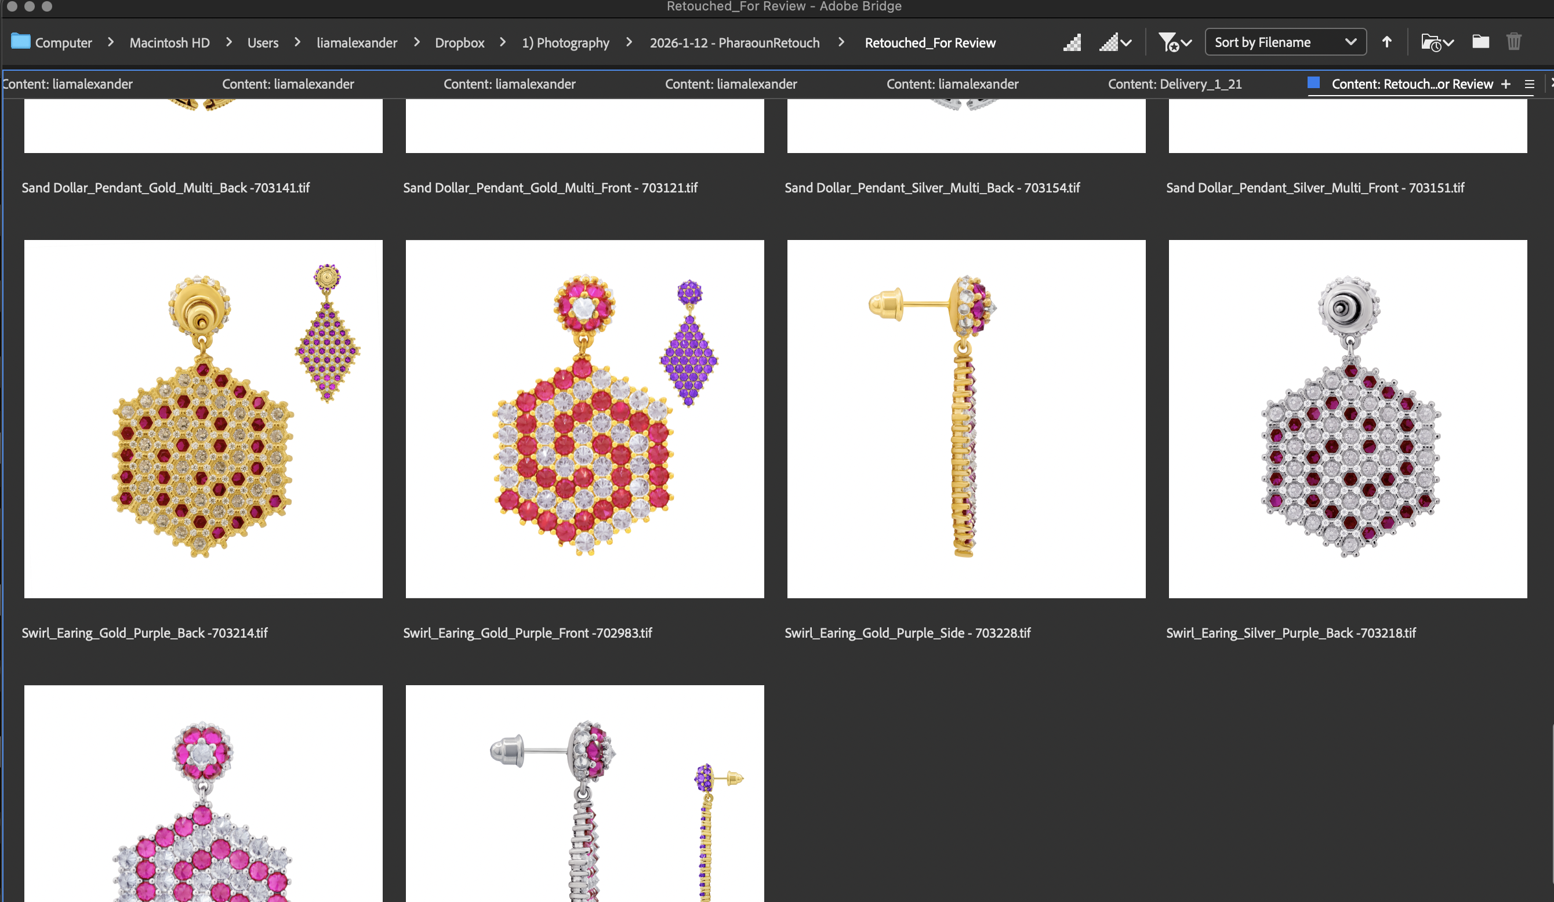Navigate to 2026-1-12 - PharaounRetouch folder
The width and height of the screenshot is (1554, 902).
734,42
